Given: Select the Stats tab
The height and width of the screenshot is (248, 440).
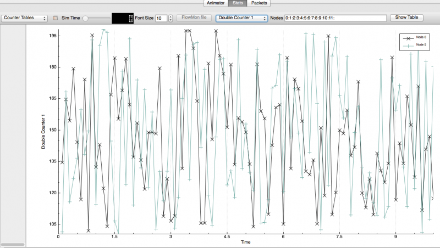Looking at the screenshot, I should point(238,3).
